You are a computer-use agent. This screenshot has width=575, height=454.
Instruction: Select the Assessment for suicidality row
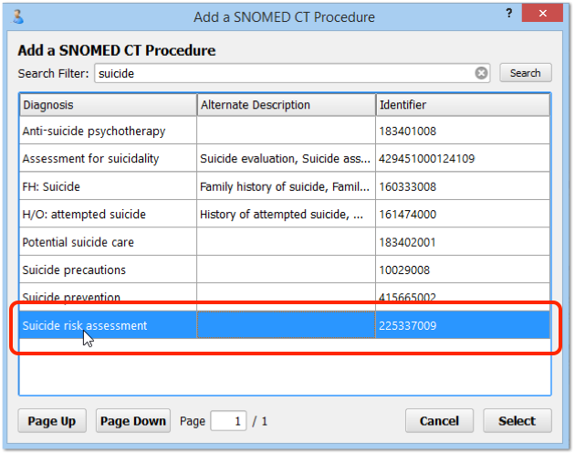285,158
